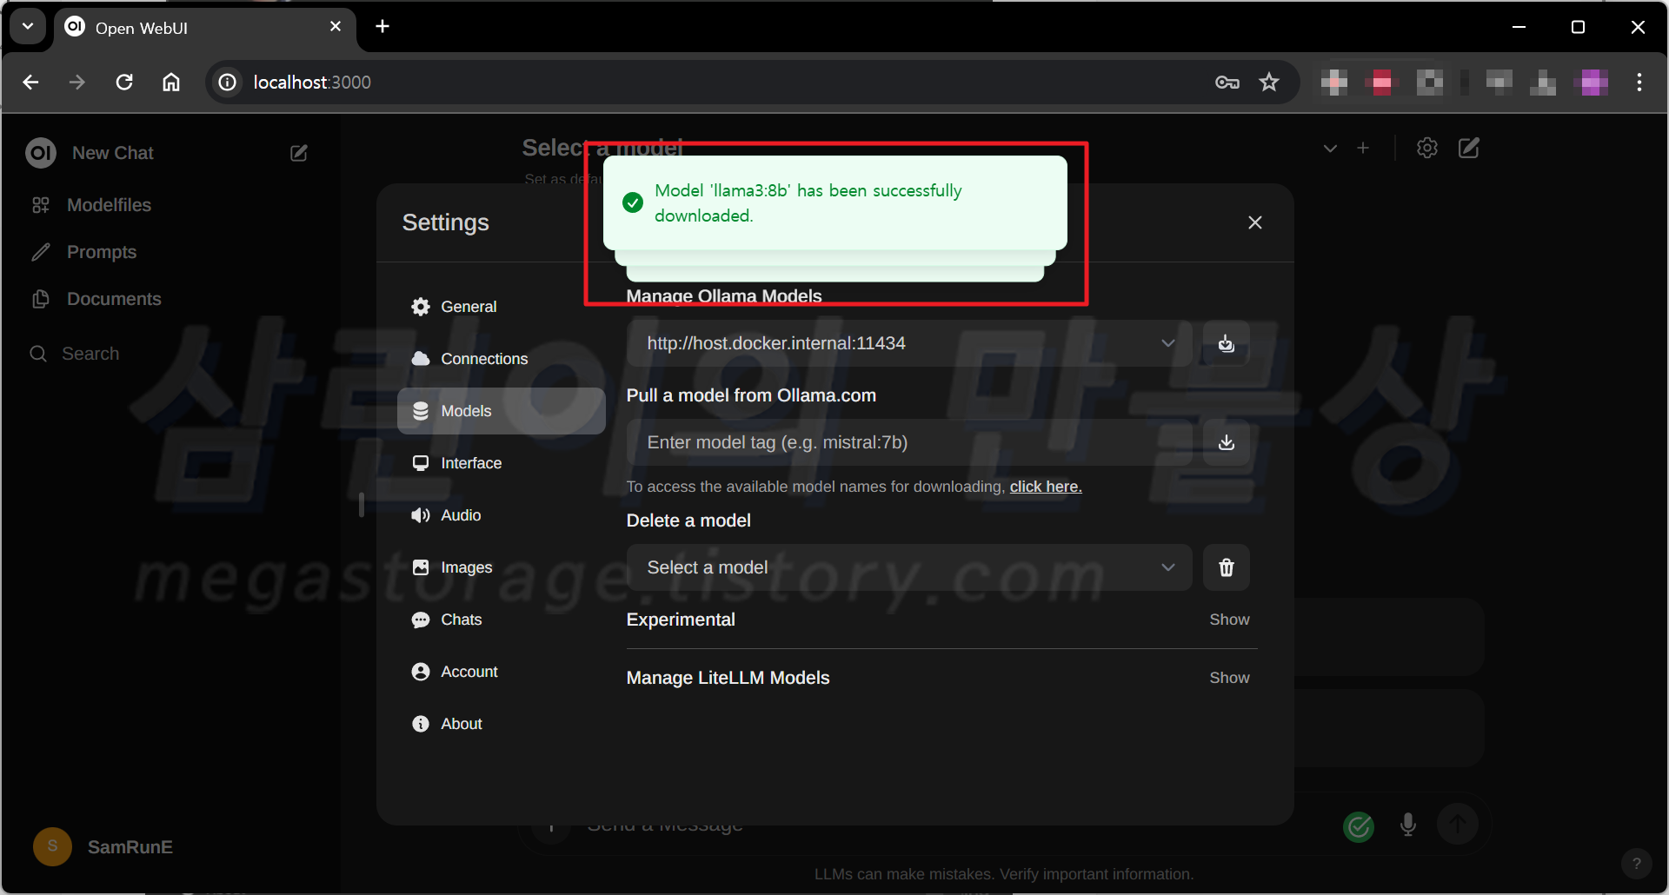The height and width of the screenshot is (895, 1669).
Task: Open the Account settings tab
Action: [501, 672]
